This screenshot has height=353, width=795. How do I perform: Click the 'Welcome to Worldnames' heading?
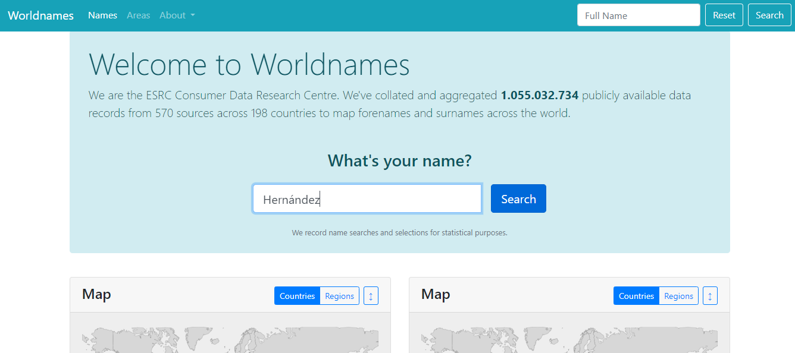(249, 64)
